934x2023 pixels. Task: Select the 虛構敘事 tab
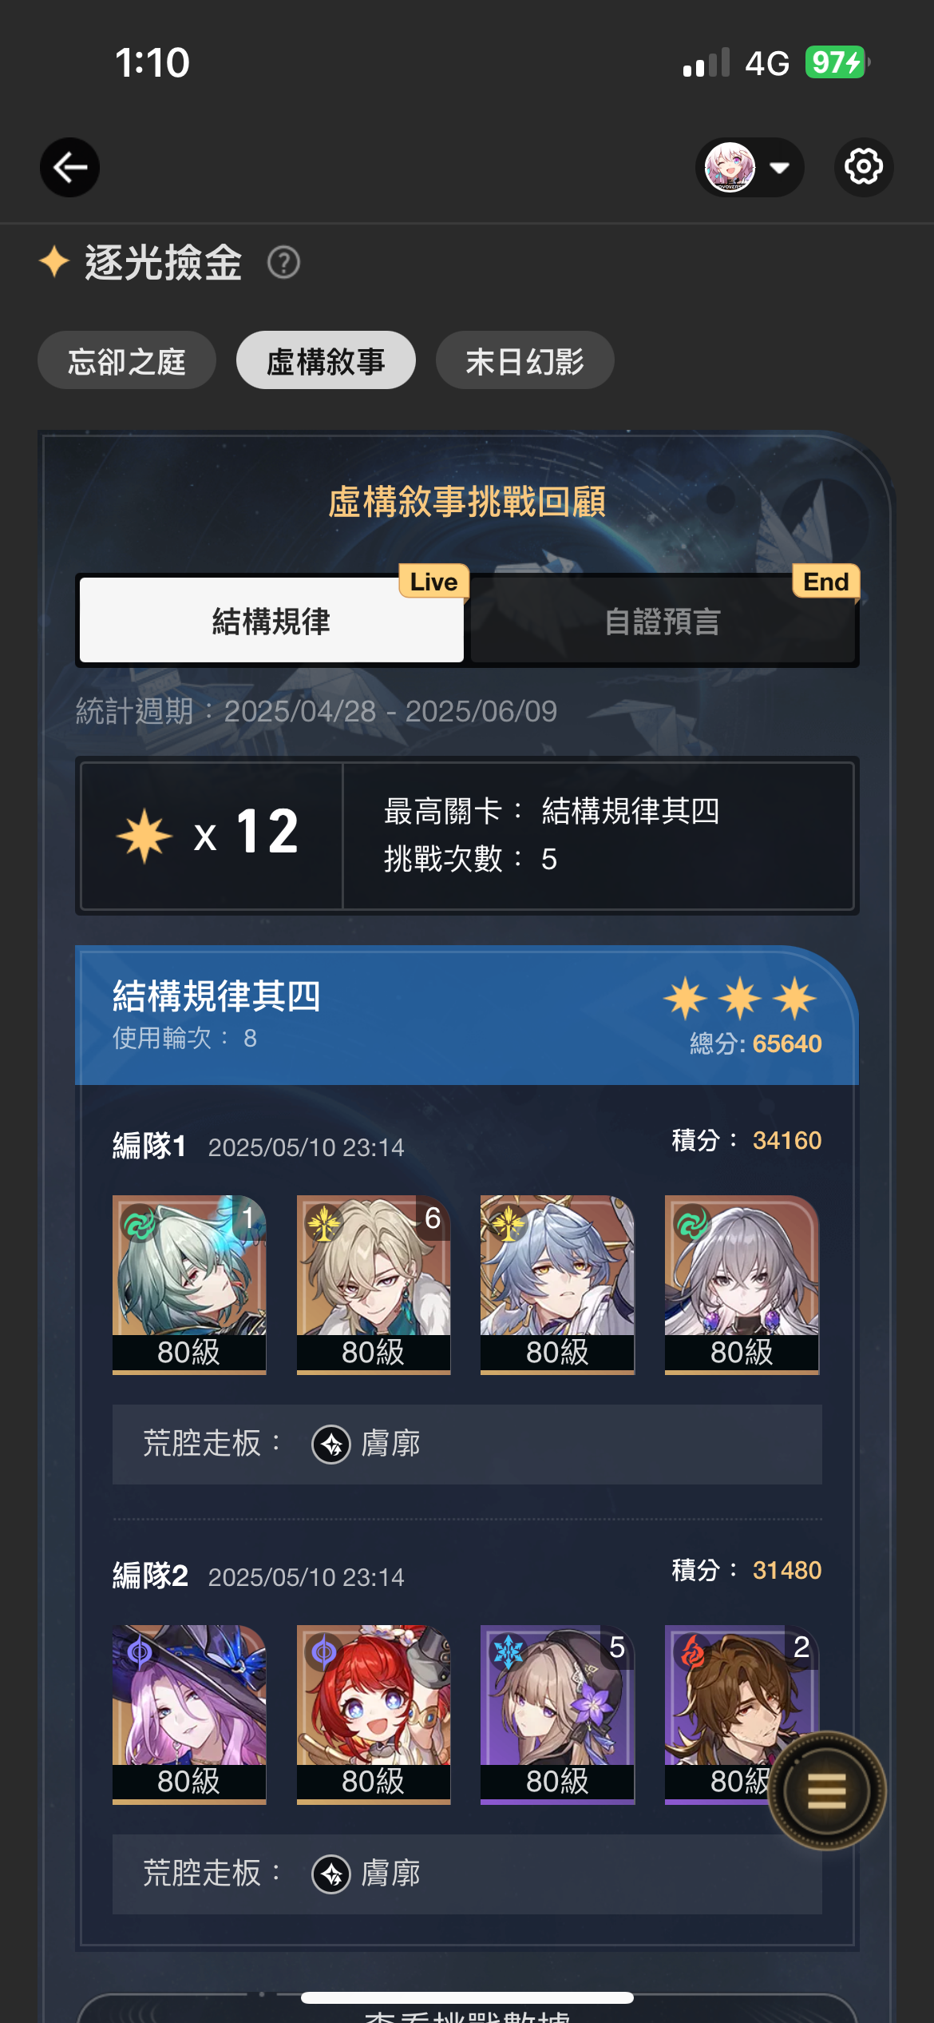point(326,360)
